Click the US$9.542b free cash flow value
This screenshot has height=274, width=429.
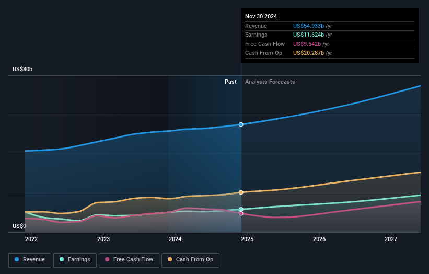pyautogui.click(x=307, y=44)
